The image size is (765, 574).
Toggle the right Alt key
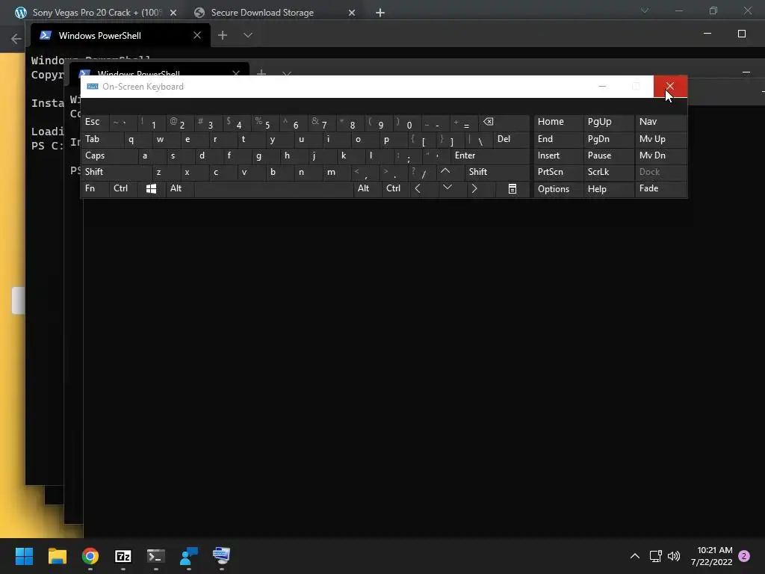368,189
